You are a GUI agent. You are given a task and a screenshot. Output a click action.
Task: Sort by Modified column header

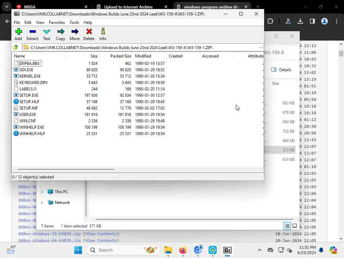pyautogui.click(x=149, y=56)
